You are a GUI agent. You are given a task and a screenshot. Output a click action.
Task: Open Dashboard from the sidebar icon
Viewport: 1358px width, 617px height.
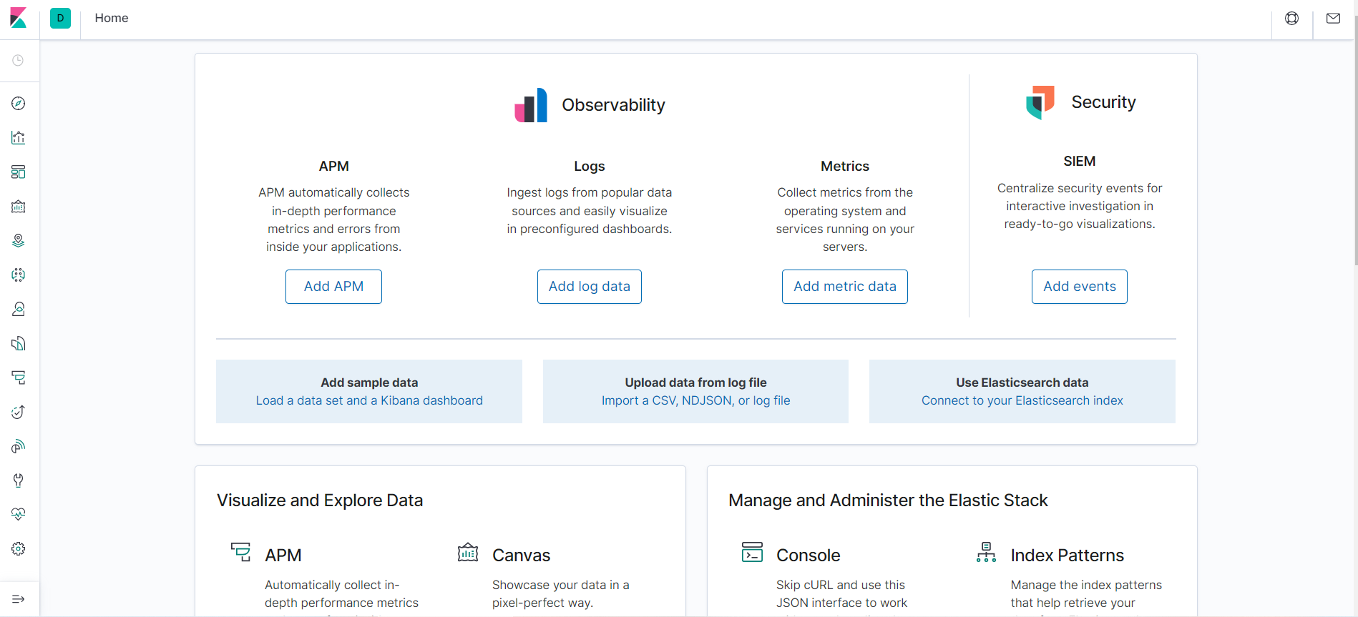[19, 172]
